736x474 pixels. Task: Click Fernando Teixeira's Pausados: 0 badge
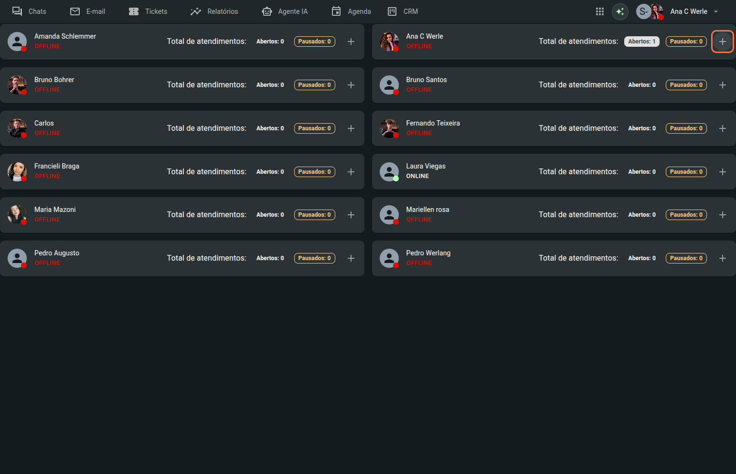click(x=686, y=128)
